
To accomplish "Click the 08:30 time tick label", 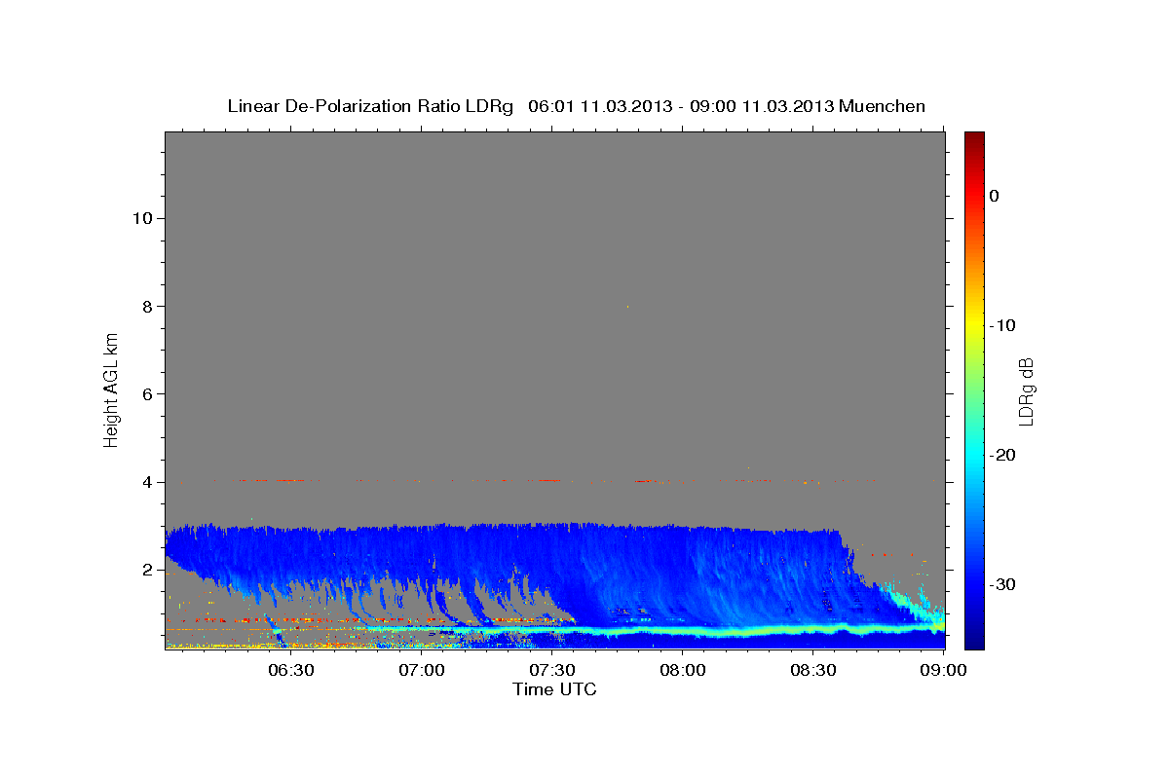I will pyautogui.click(x=814, y=670).
